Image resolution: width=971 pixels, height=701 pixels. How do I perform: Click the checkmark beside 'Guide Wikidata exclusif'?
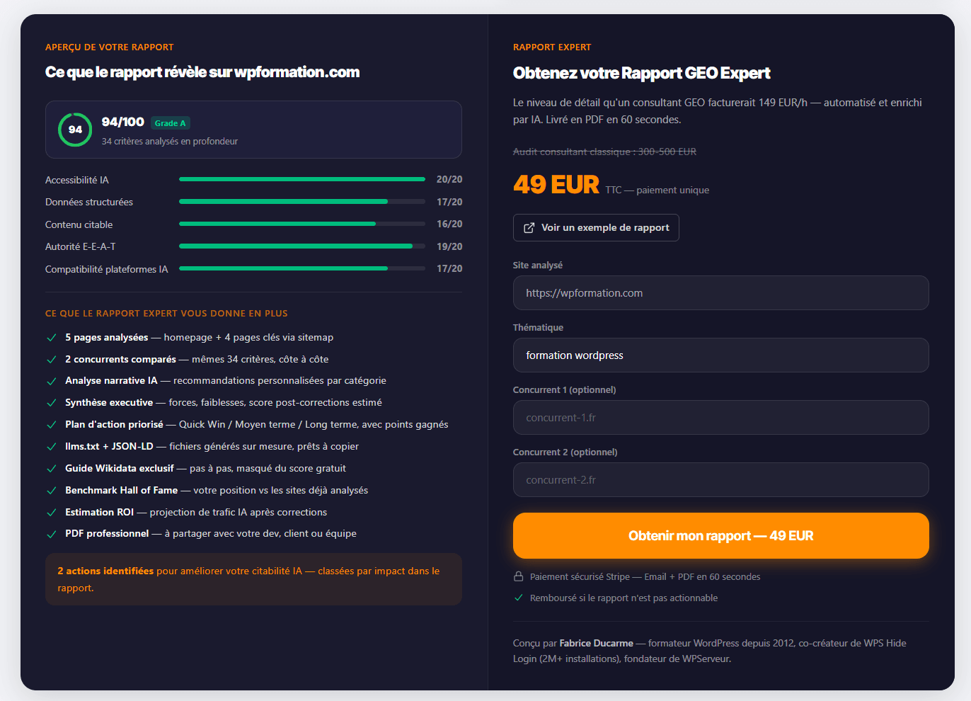tap(50, 469)
